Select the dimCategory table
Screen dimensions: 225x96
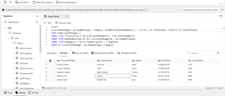pyautogui.click(x=26, y=53)
